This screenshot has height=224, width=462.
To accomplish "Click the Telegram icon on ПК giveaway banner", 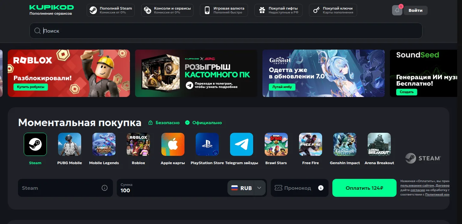I will click(x=189, y=85).
